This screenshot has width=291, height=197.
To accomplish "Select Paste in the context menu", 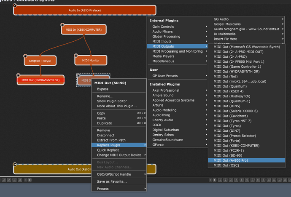I will (119, 118).
